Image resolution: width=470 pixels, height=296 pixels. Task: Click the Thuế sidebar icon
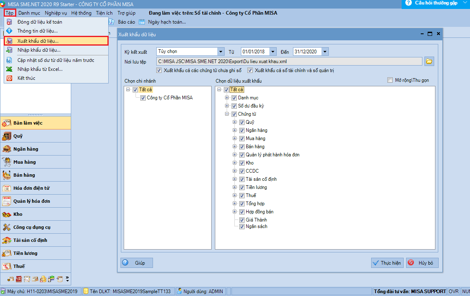[x=7, y=266]
